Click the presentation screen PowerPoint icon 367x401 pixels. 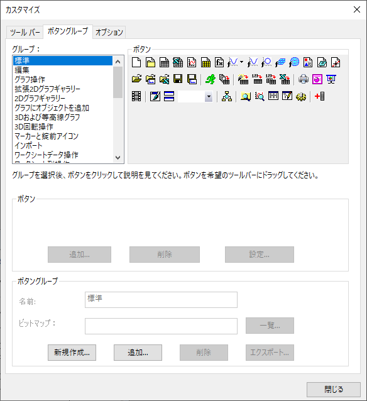331,79
